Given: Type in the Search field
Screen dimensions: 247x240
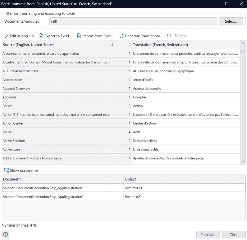Looking at the screenshot, I should [x=190, y=36].
